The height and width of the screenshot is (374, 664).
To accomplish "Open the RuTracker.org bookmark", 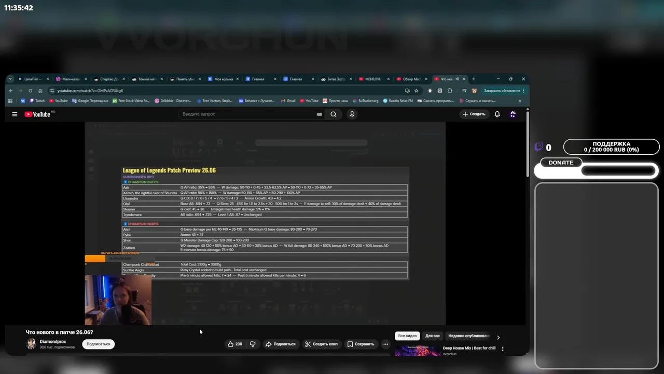I will [366, 101].
